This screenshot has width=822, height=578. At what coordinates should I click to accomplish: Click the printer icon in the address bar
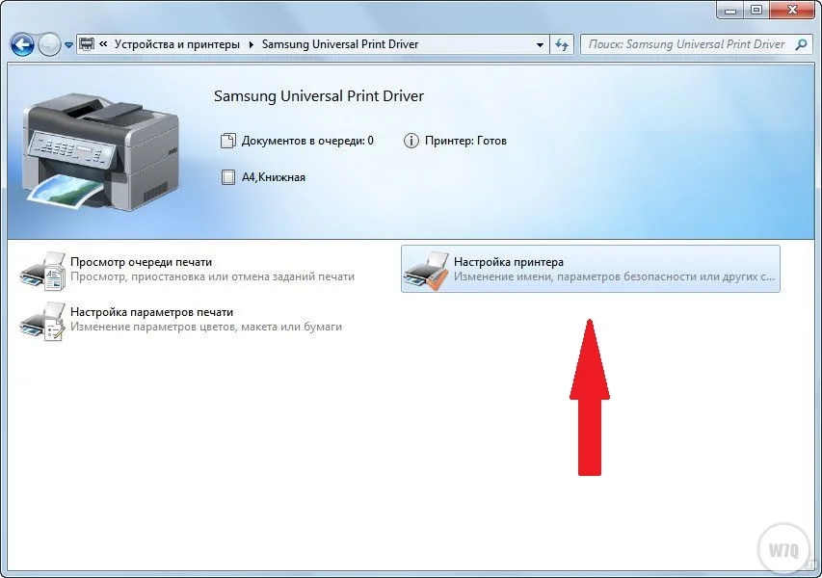87,44
